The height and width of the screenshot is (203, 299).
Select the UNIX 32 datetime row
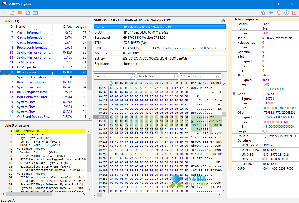[x=265, y=155]
